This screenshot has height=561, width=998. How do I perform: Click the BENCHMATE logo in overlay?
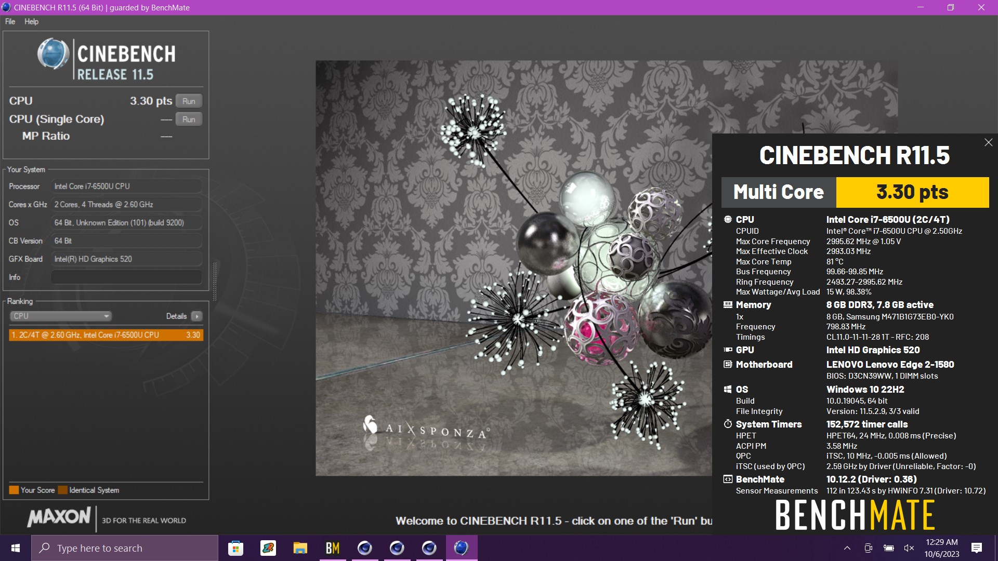(855, 515)
